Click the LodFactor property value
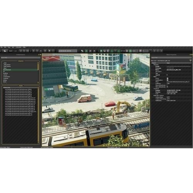The height and width of the screenshot is (193, 193). tap(168, 83)
